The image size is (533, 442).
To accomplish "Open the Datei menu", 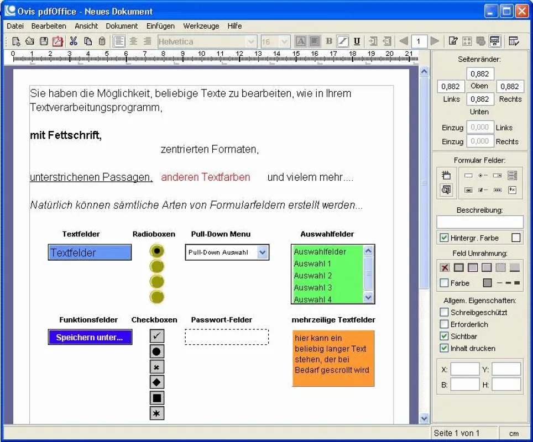I will [15, 26].
